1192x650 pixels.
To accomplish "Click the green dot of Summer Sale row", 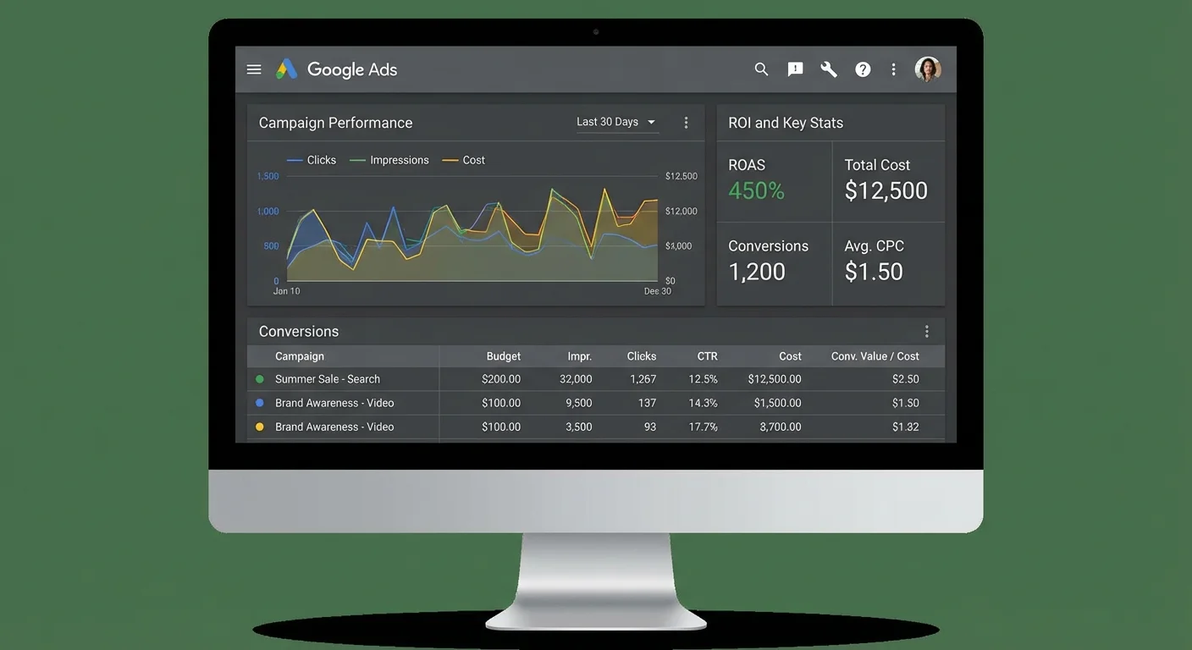I will pos(260,379).
